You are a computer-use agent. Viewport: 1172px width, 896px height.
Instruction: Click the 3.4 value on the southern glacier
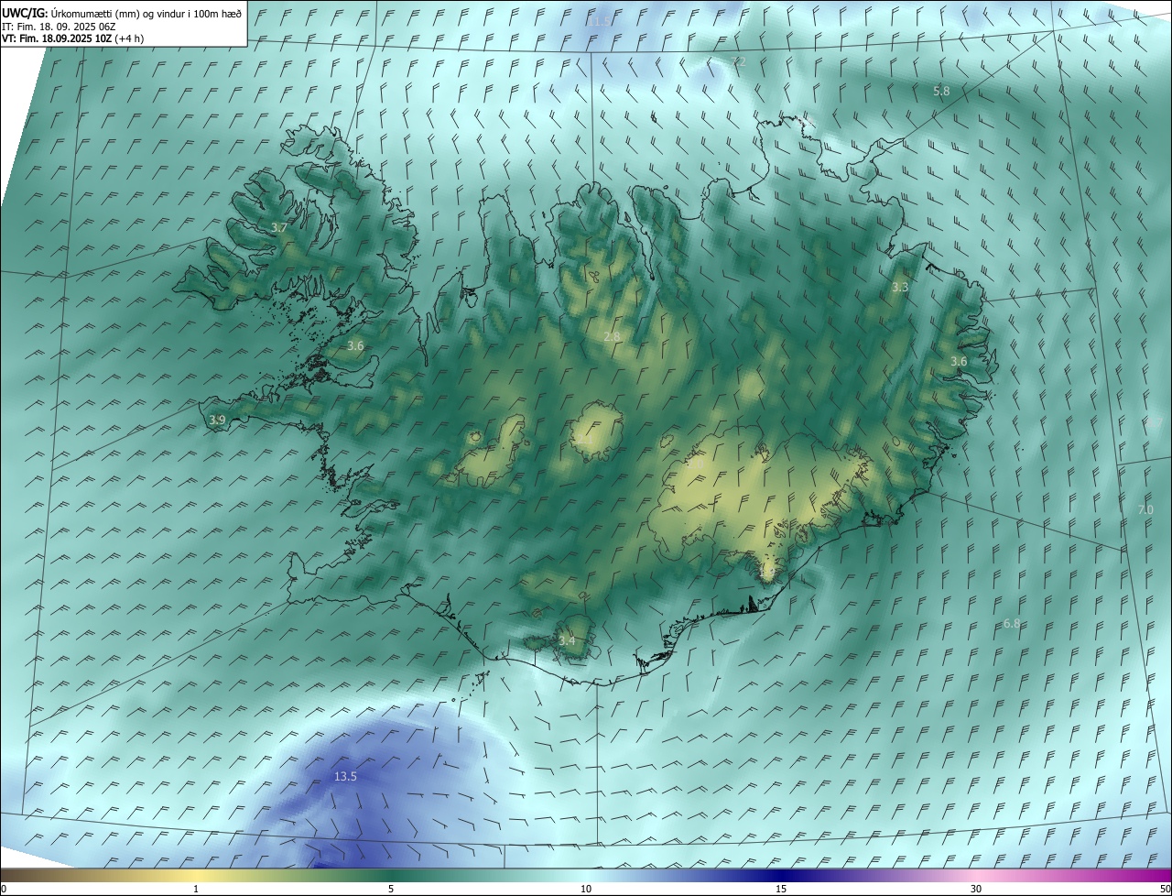[568, 640]
